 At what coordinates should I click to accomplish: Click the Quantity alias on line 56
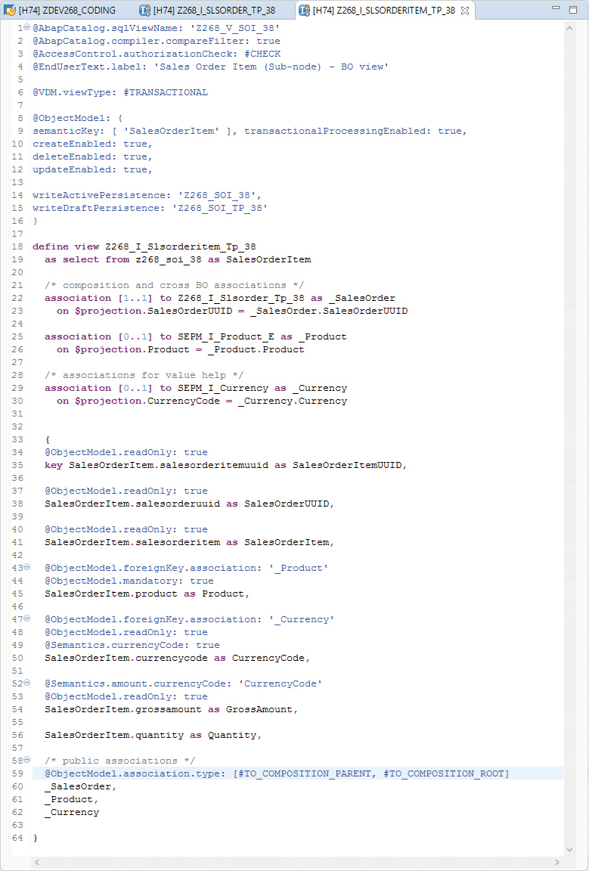[234, 735]
